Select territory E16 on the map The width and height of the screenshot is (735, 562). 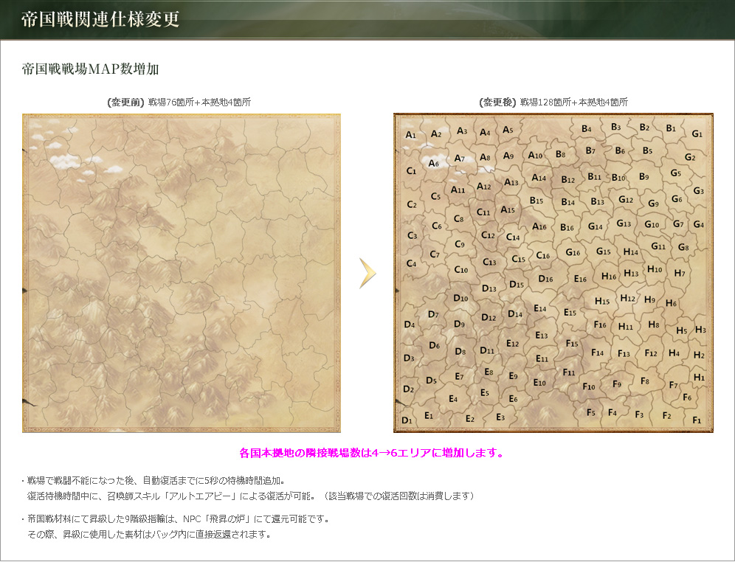coord(580,279)
